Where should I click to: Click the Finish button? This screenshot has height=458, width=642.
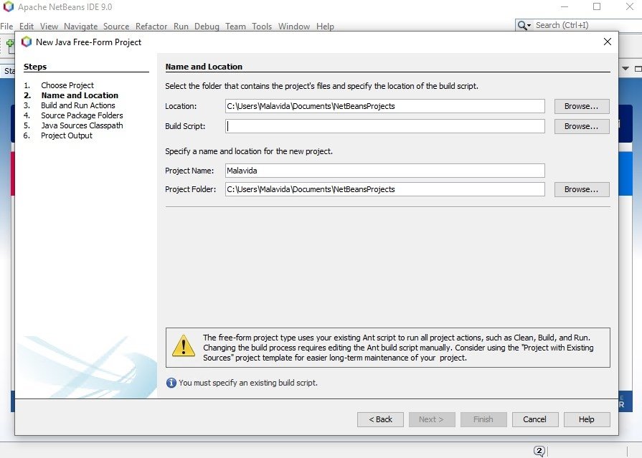coord(483,419)
